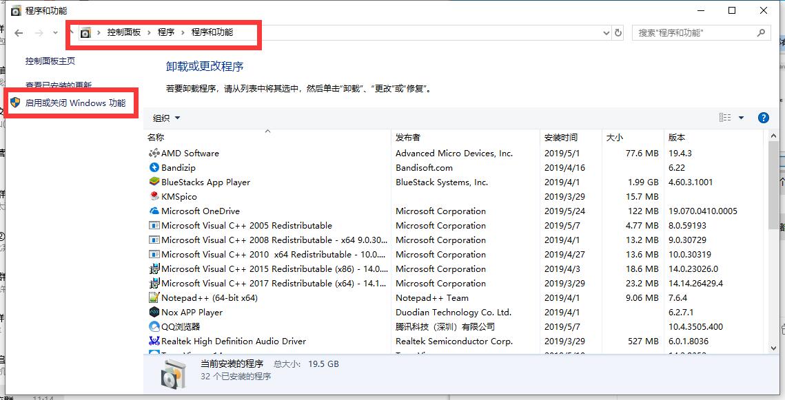Click 控制面板 in the breadcrumb path
This screenshot has height=400, width=785.
pos(124,32)
